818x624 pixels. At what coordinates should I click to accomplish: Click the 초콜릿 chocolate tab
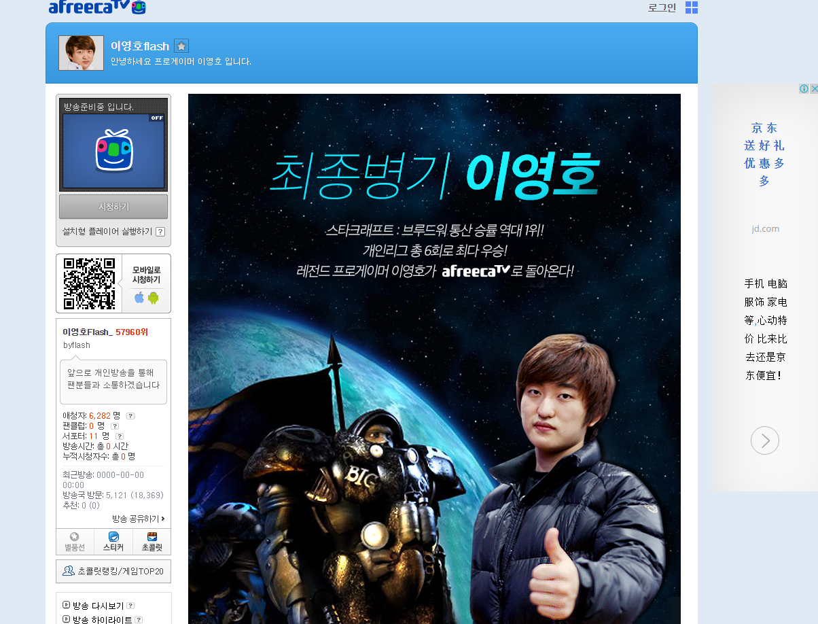(x=152, y=542)
